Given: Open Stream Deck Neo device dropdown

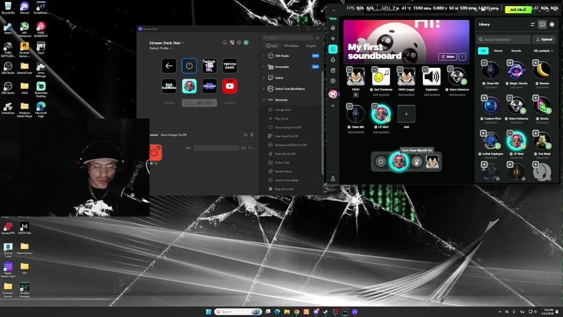Looking at the screenshot, I should [167, 43].
